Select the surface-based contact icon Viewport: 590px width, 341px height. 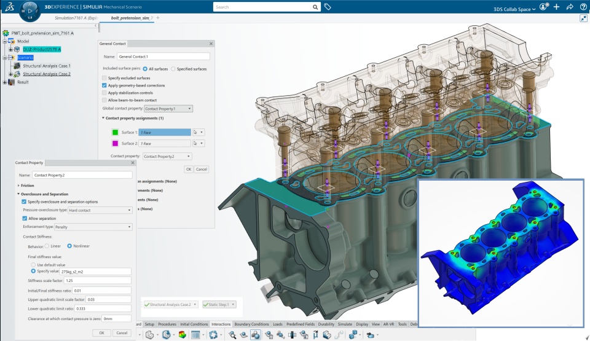pyautogui.click(x=244, y=335)
